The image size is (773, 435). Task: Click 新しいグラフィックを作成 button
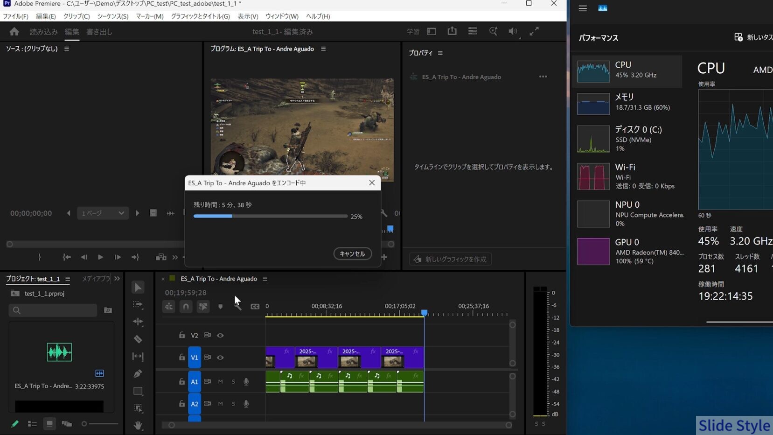coord(450,259)
